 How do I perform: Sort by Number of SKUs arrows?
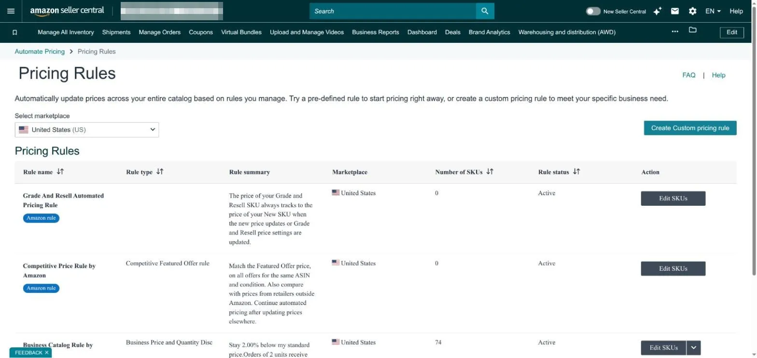tap(490, 172)
